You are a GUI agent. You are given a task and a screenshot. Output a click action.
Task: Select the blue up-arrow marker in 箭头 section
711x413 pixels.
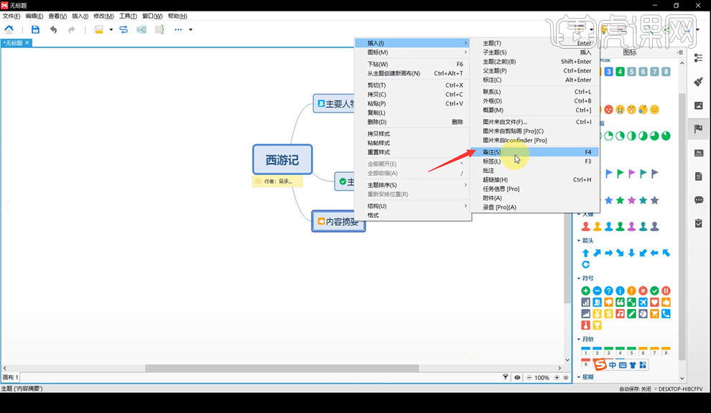[586, 253]
